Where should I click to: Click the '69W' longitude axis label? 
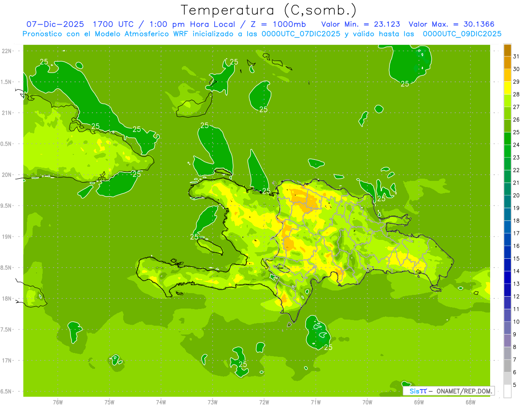[x=419, y=402]
